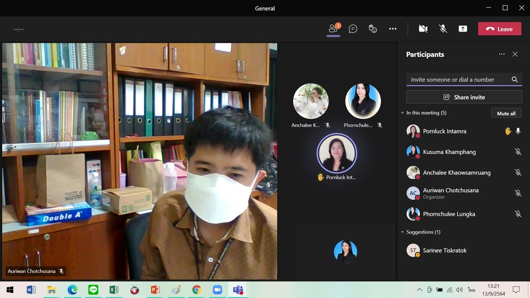The width and height of the screenshot is (530, 298).
Task: Open the participants panel icon in toolbar
Action: click(333, 29)
